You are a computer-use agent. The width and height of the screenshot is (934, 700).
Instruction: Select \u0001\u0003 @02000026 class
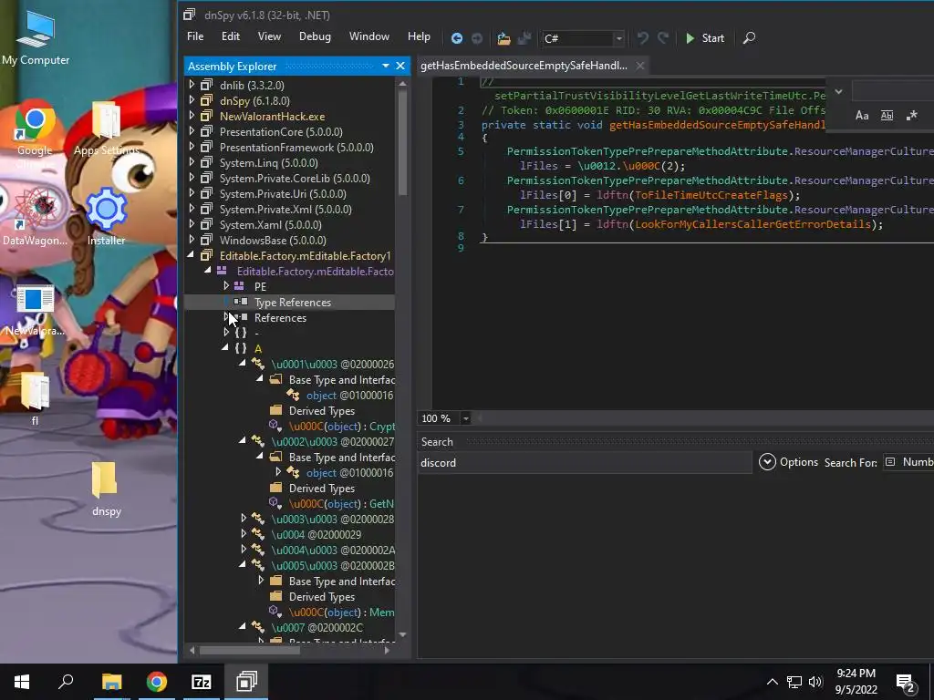pos(332,364)
